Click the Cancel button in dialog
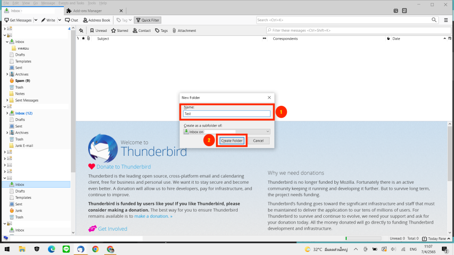Viewport: 454px width, 255px height. (258, 141)
